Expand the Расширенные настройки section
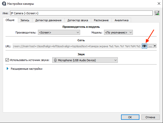The height and width of the screenshot is (123, 163). (8, 69)
